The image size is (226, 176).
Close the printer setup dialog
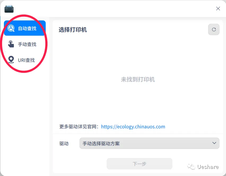click(x=218, y=8)
